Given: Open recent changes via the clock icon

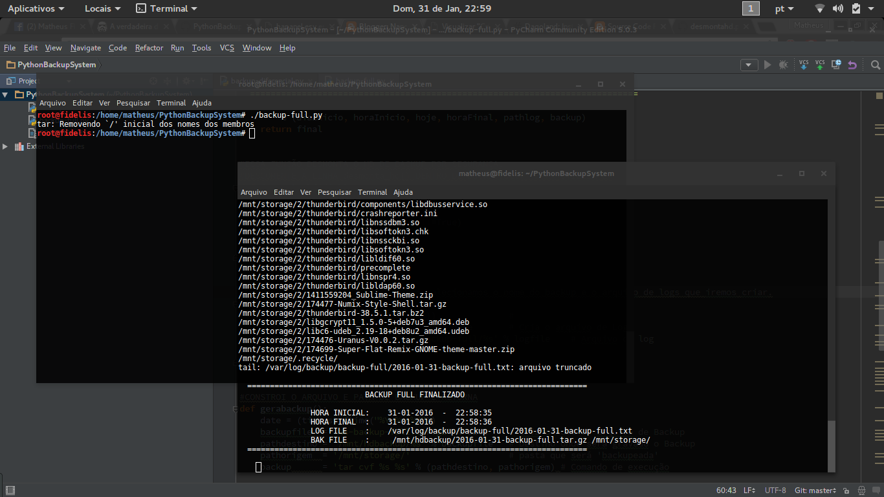Looking at the screenshot, I should pos(836,65).
